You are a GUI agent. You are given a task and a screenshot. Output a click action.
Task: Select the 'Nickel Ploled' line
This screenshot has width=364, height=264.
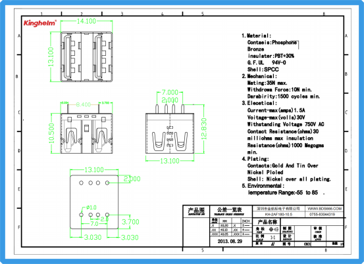[x=265, y=172]
